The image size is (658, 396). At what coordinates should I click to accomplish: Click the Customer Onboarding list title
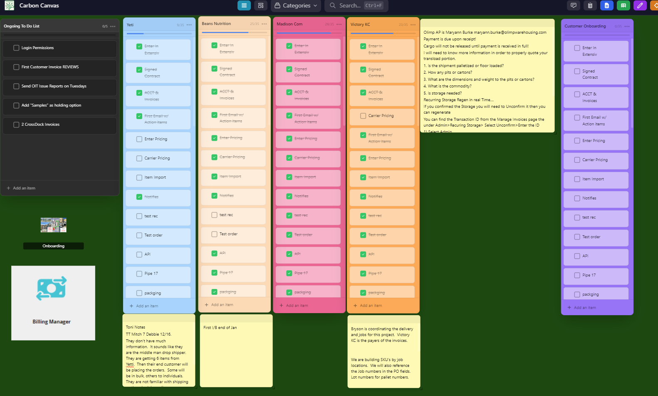click(x=585, y=26)
